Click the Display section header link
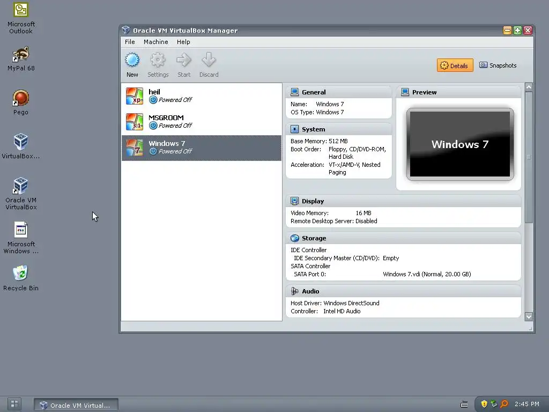 [313, 201]
